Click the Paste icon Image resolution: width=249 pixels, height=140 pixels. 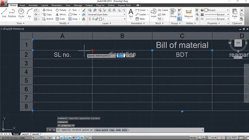(235, 13)
